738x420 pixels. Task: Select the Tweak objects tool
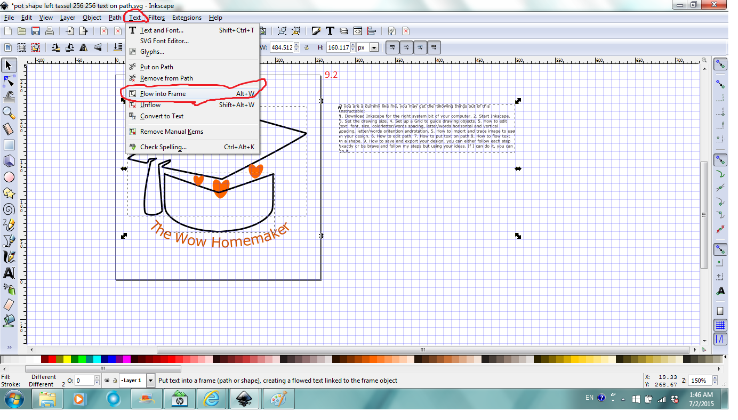click(x=9, y=96)
